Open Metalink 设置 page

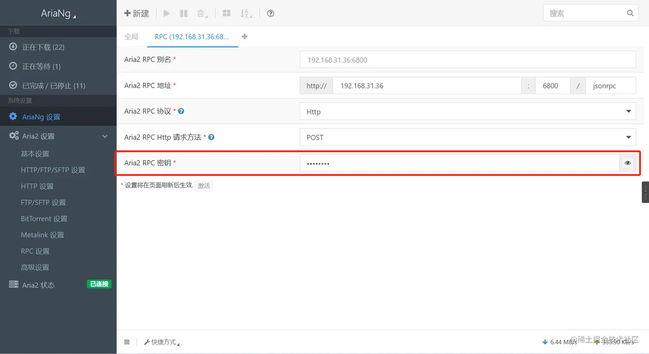pyautogui.click(x=42, y=235)
